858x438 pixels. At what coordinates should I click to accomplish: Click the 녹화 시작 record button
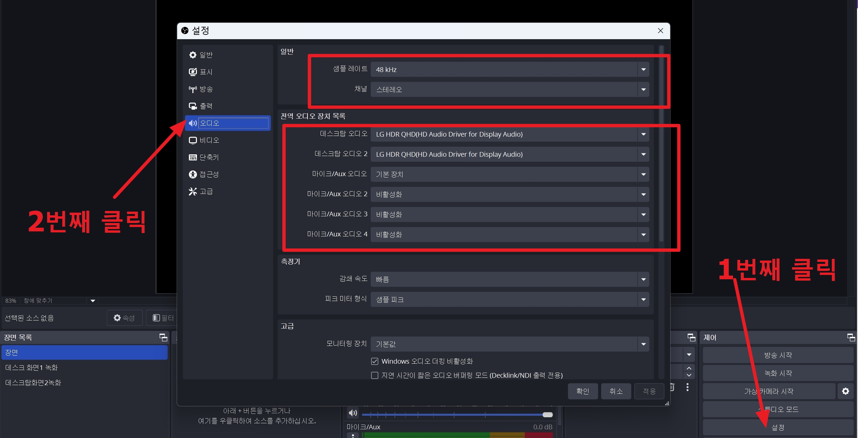point(778,373)
